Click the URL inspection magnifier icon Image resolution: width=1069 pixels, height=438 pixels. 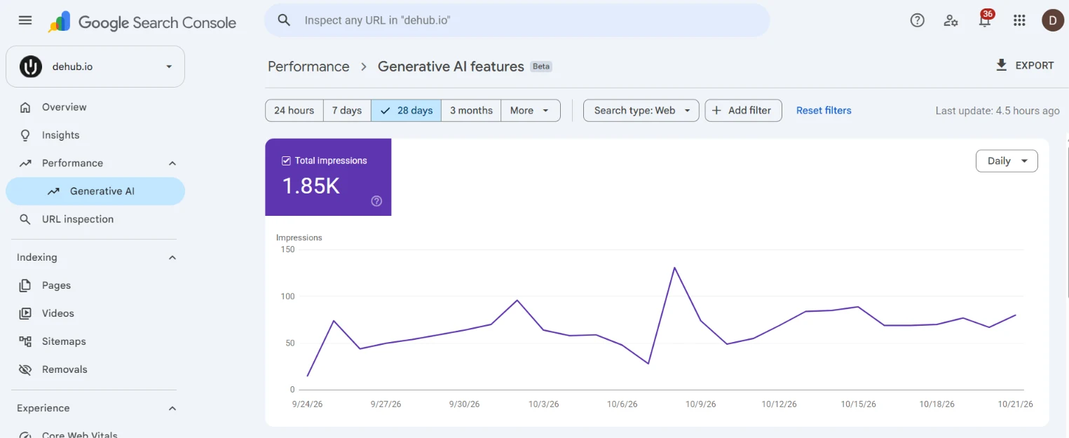click(25, 219)
